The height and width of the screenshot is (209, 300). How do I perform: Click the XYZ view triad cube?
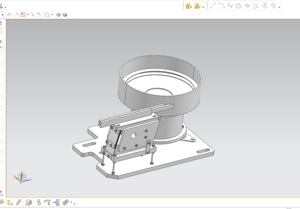[x=22, y=177]
